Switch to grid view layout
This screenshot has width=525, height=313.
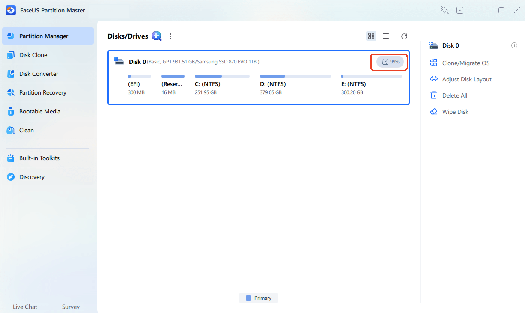pyautogui.click(x=371, y=36)
